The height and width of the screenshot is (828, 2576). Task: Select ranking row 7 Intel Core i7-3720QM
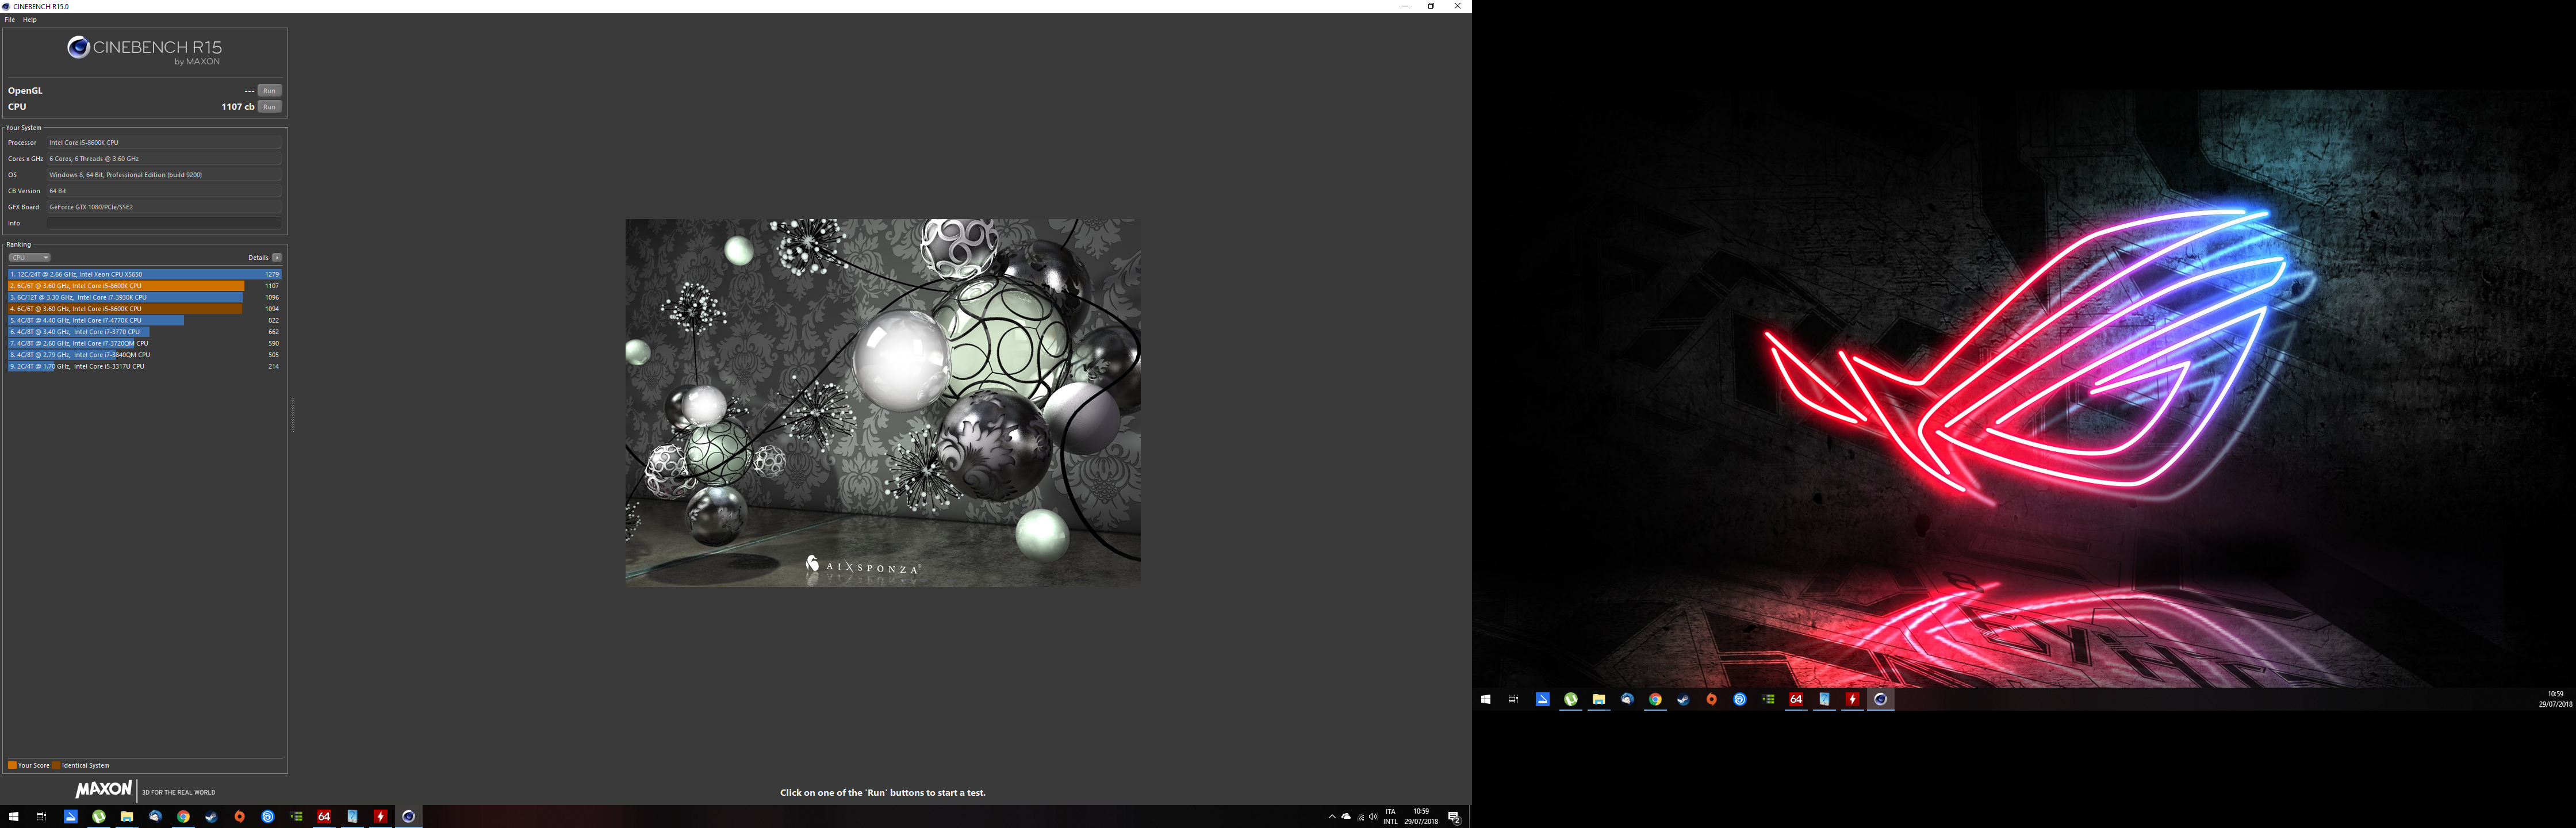point(145,343)
